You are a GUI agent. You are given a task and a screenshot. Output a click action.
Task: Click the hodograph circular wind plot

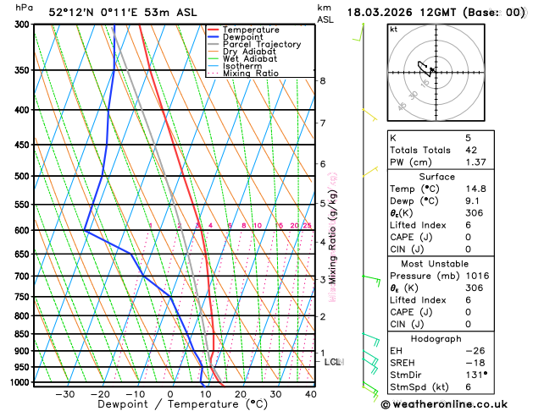pos(436,72)
